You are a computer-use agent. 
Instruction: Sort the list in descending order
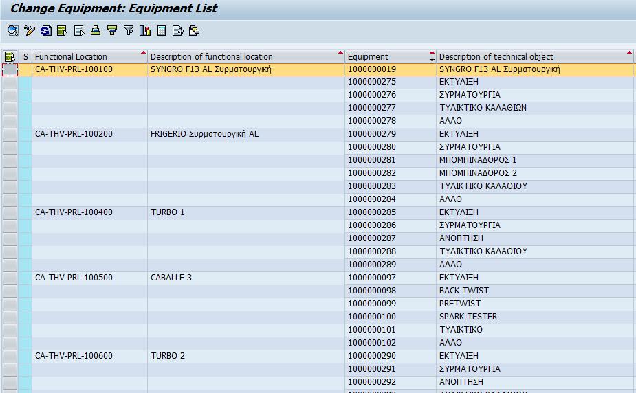click(112, 30)
